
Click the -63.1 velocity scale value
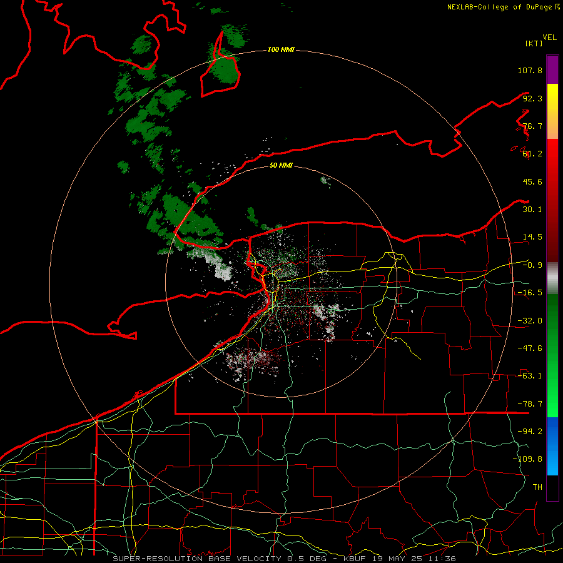point(530,376)
